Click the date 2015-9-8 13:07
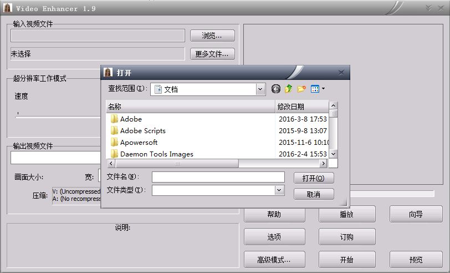This screenshot has height=273, width=450. [303, 131]
